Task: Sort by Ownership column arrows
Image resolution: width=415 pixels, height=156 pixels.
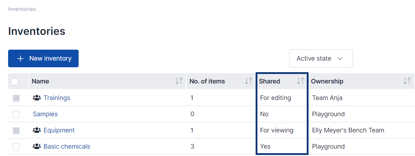Action: 407,81
